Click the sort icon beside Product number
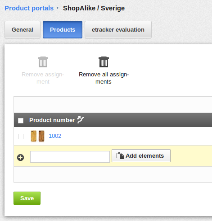Screen dimensions: 212x221 pyautogui.click(x=81, y=120)
